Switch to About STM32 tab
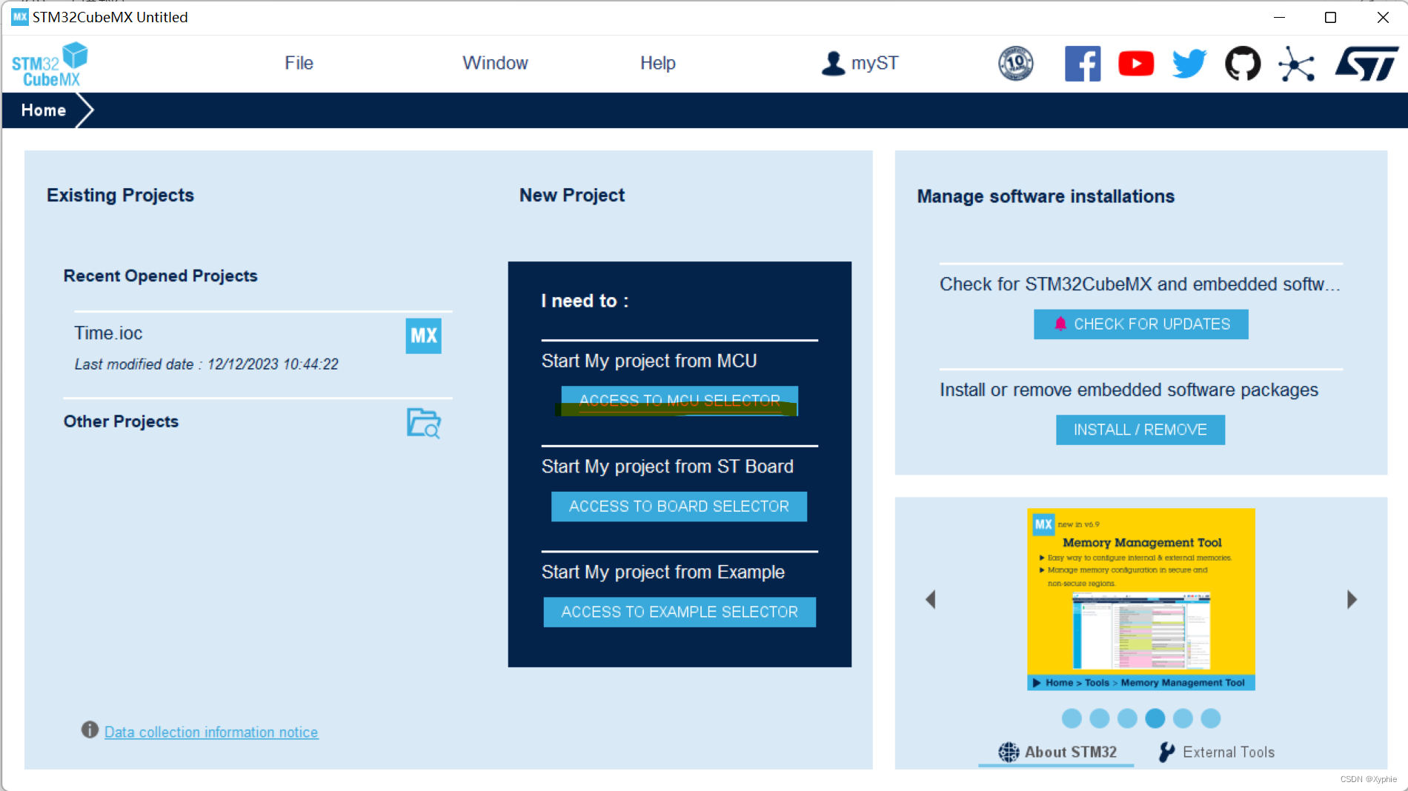The height and width of the screenshot is (791, 1408). coord(1056,752)
